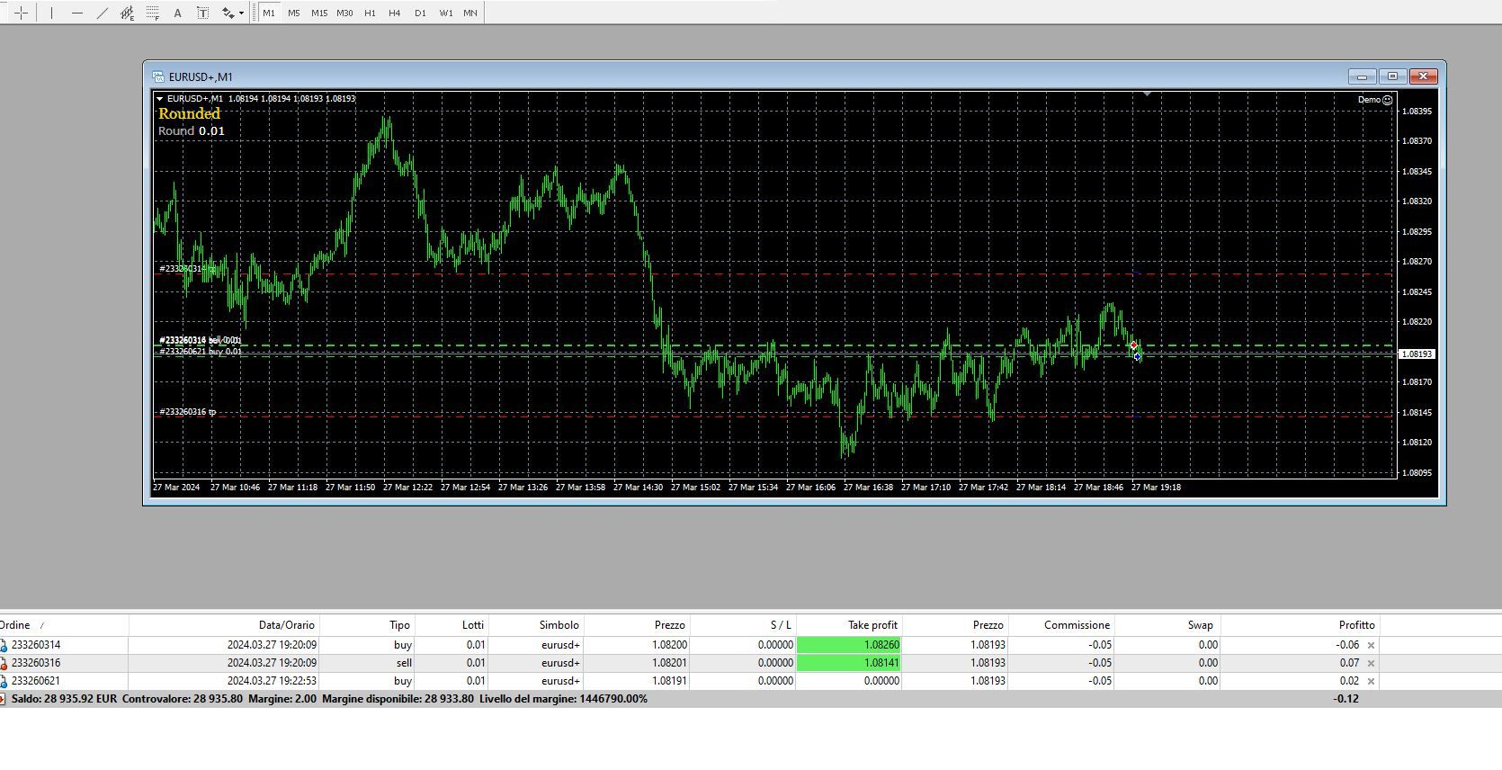
Task: Click buy order icon for 233260621
Action: click(4, 681)
